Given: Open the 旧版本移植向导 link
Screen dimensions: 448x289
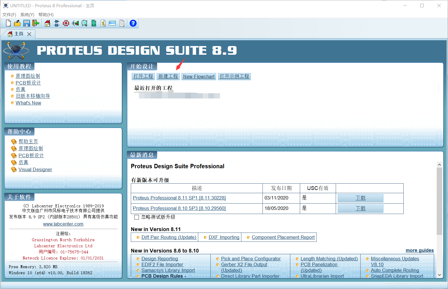Looking at the screenshot, I should 33,96.
